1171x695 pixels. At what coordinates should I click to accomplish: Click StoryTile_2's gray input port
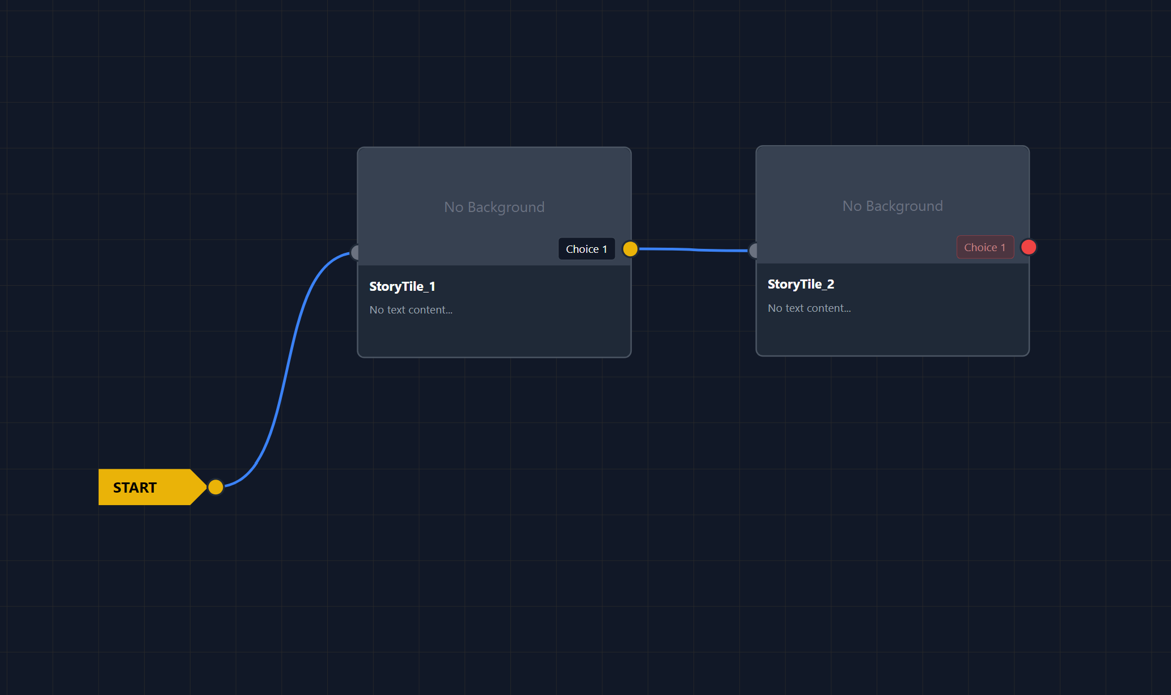tap(754, 250)
